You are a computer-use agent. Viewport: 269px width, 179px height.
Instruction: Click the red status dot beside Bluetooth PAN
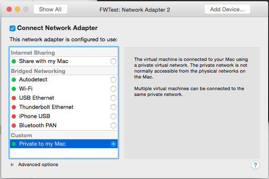14,126
